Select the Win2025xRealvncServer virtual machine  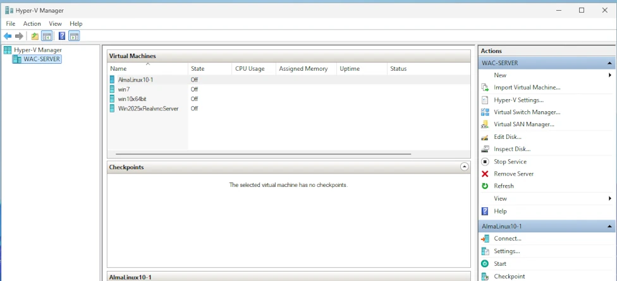point(148,109)
